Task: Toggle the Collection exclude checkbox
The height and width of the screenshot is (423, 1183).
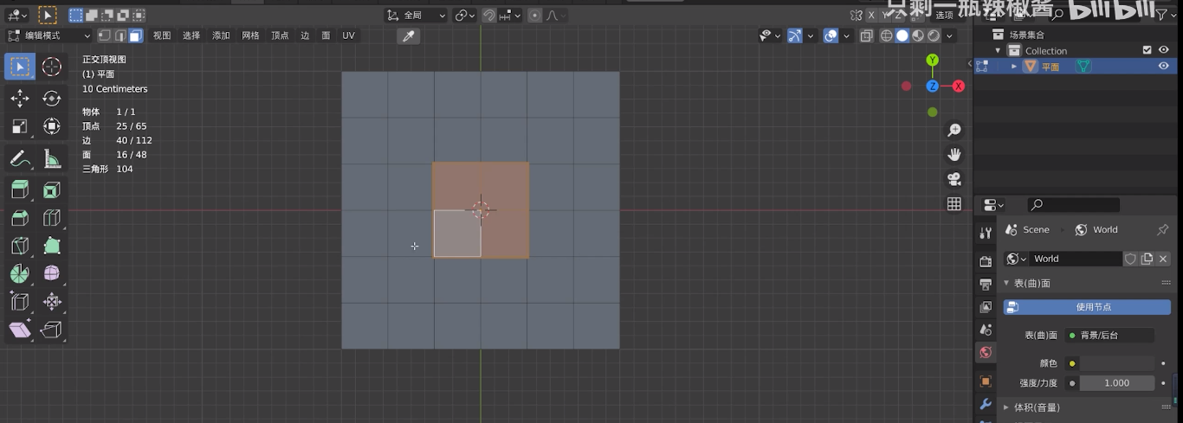Action: click(x=1147, y=50)
